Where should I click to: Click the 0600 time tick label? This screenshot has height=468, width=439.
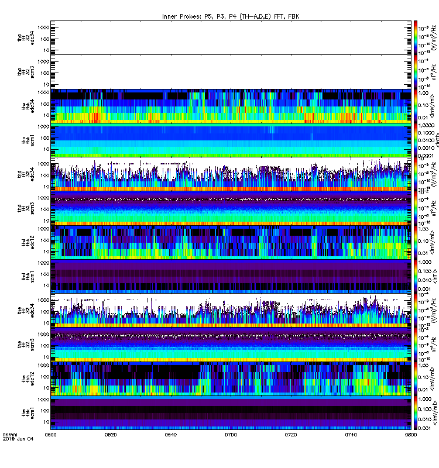tap(50, 435)
